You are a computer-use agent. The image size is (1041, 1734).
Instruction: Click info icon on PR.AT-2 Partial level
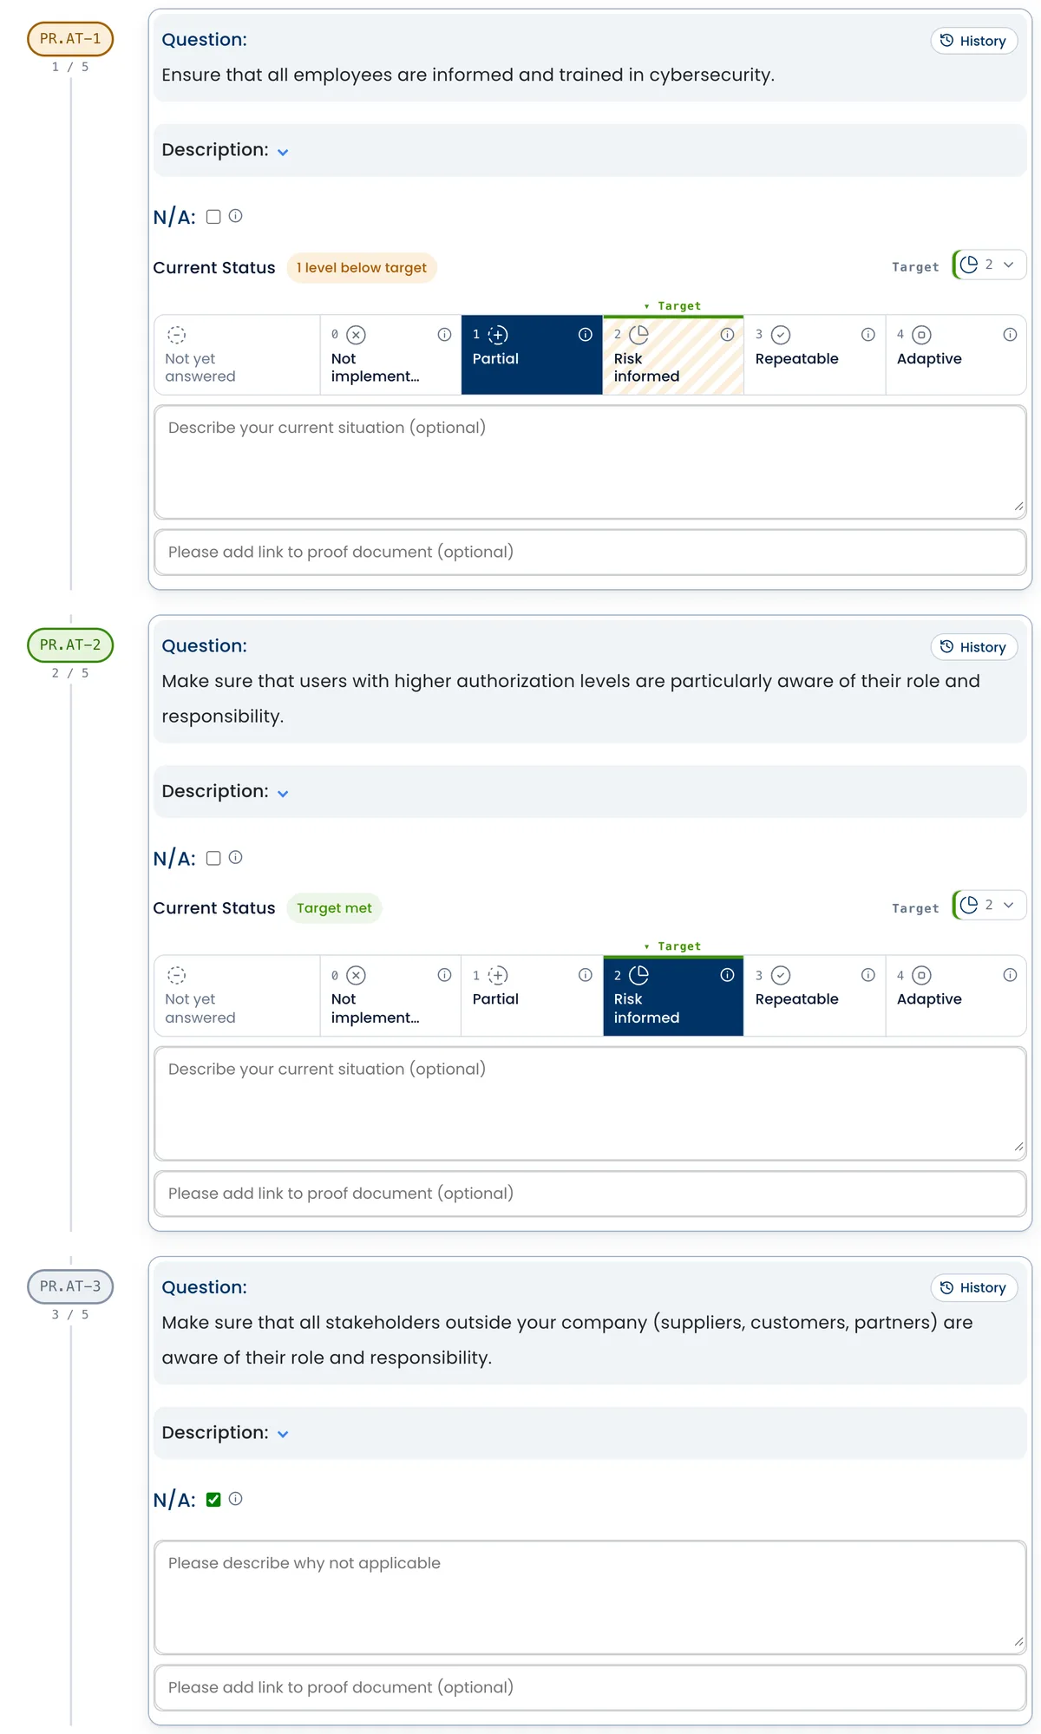[586, 975]
